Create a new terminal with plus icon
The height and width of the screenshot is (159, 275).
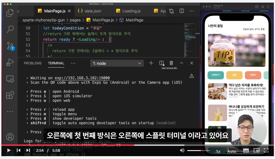pyautogui.click(x=151, y=63)
